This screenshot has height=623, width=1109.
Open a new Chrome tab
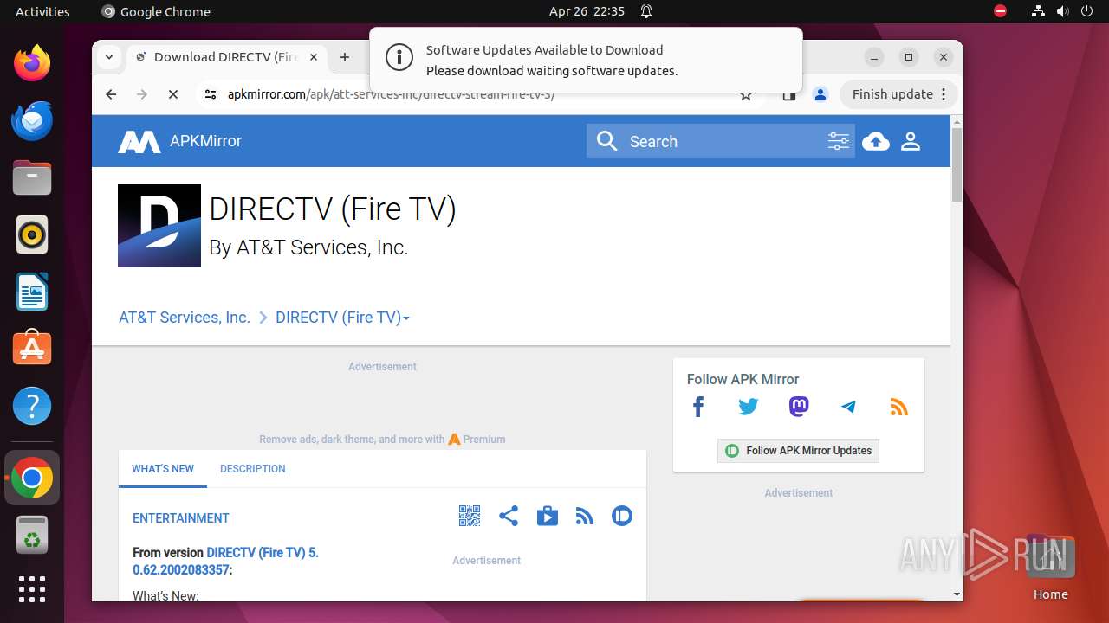pyautogui.click(x=345, y=57)
